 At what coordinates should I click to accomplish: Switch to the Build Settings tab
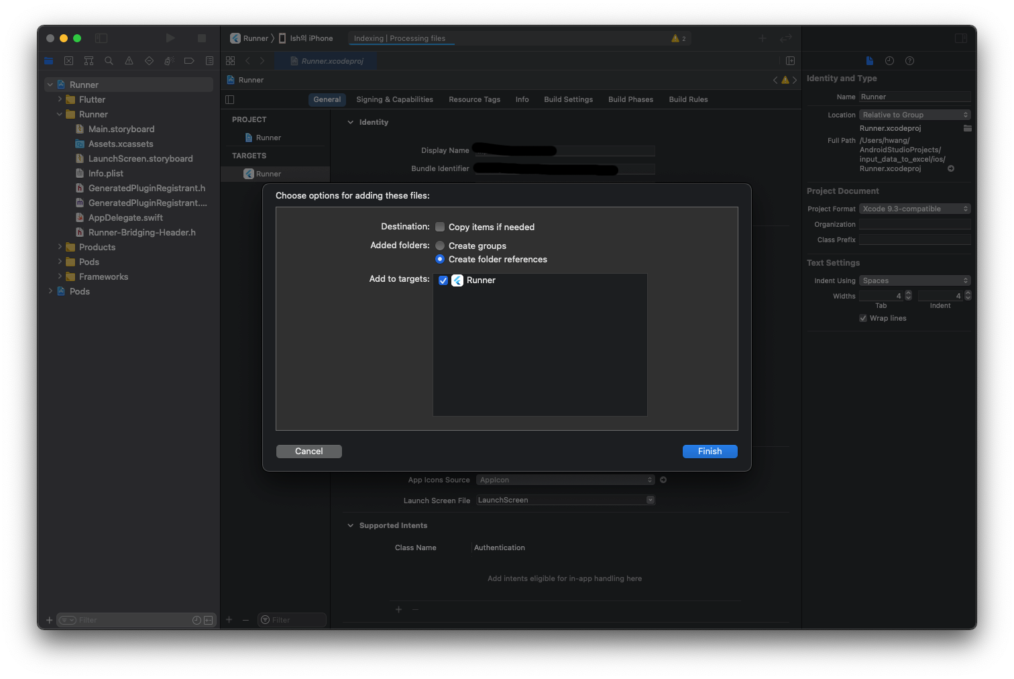click(568, 99)
